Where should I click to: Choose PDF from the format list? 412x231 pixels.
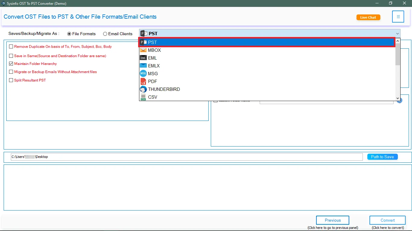click(267, 82)
